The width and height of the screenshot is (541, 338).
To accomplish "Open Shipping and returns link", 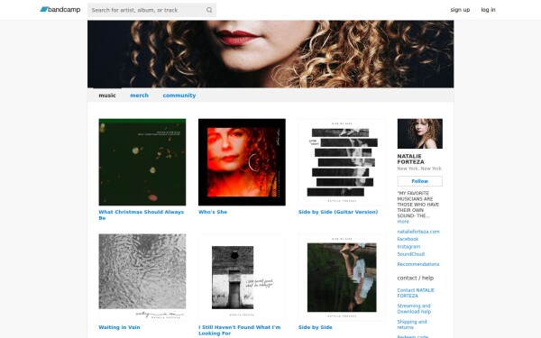I will click(x=412, y=324).
